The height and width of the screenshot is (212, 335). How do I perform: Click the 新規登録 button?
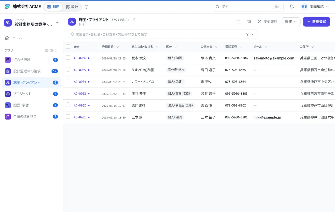click(x=316, y=22)
